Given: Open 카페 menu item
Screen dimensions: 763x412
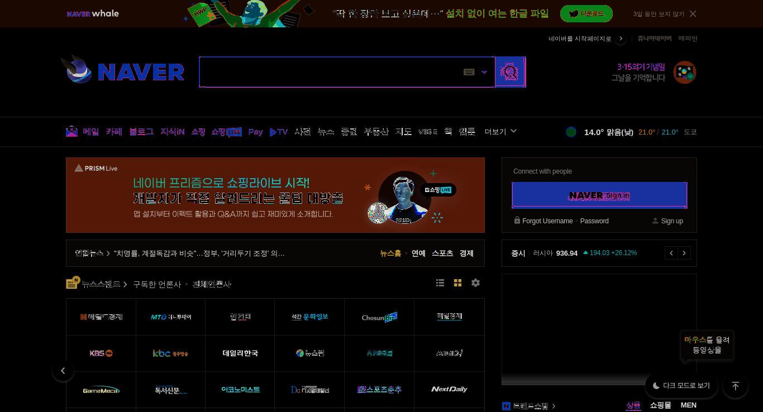Looking at the screenshot, I should click(x=114, y=132).
